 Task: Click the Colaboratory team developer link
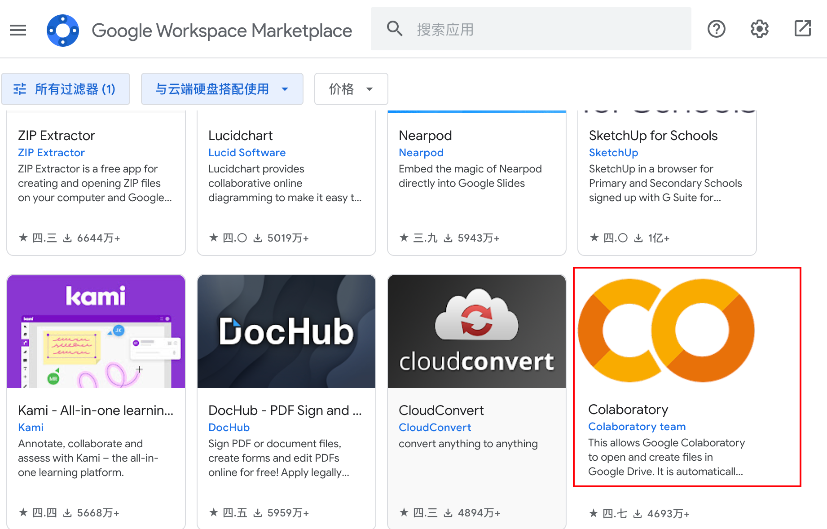[x=637, y=427]
